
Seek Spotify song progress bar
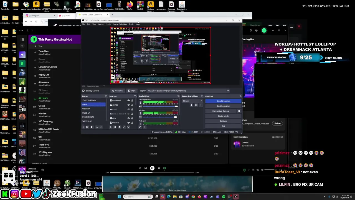click(x=153, y=172)
